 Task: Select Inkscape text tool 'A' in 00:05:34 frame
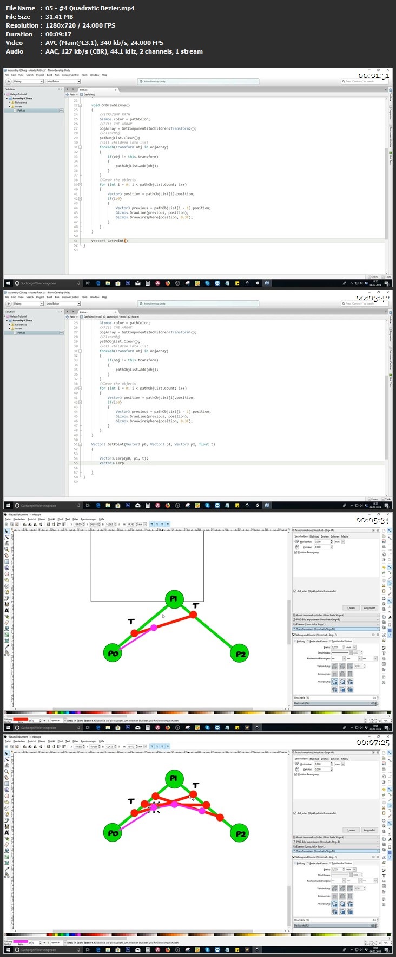point(6,610)
